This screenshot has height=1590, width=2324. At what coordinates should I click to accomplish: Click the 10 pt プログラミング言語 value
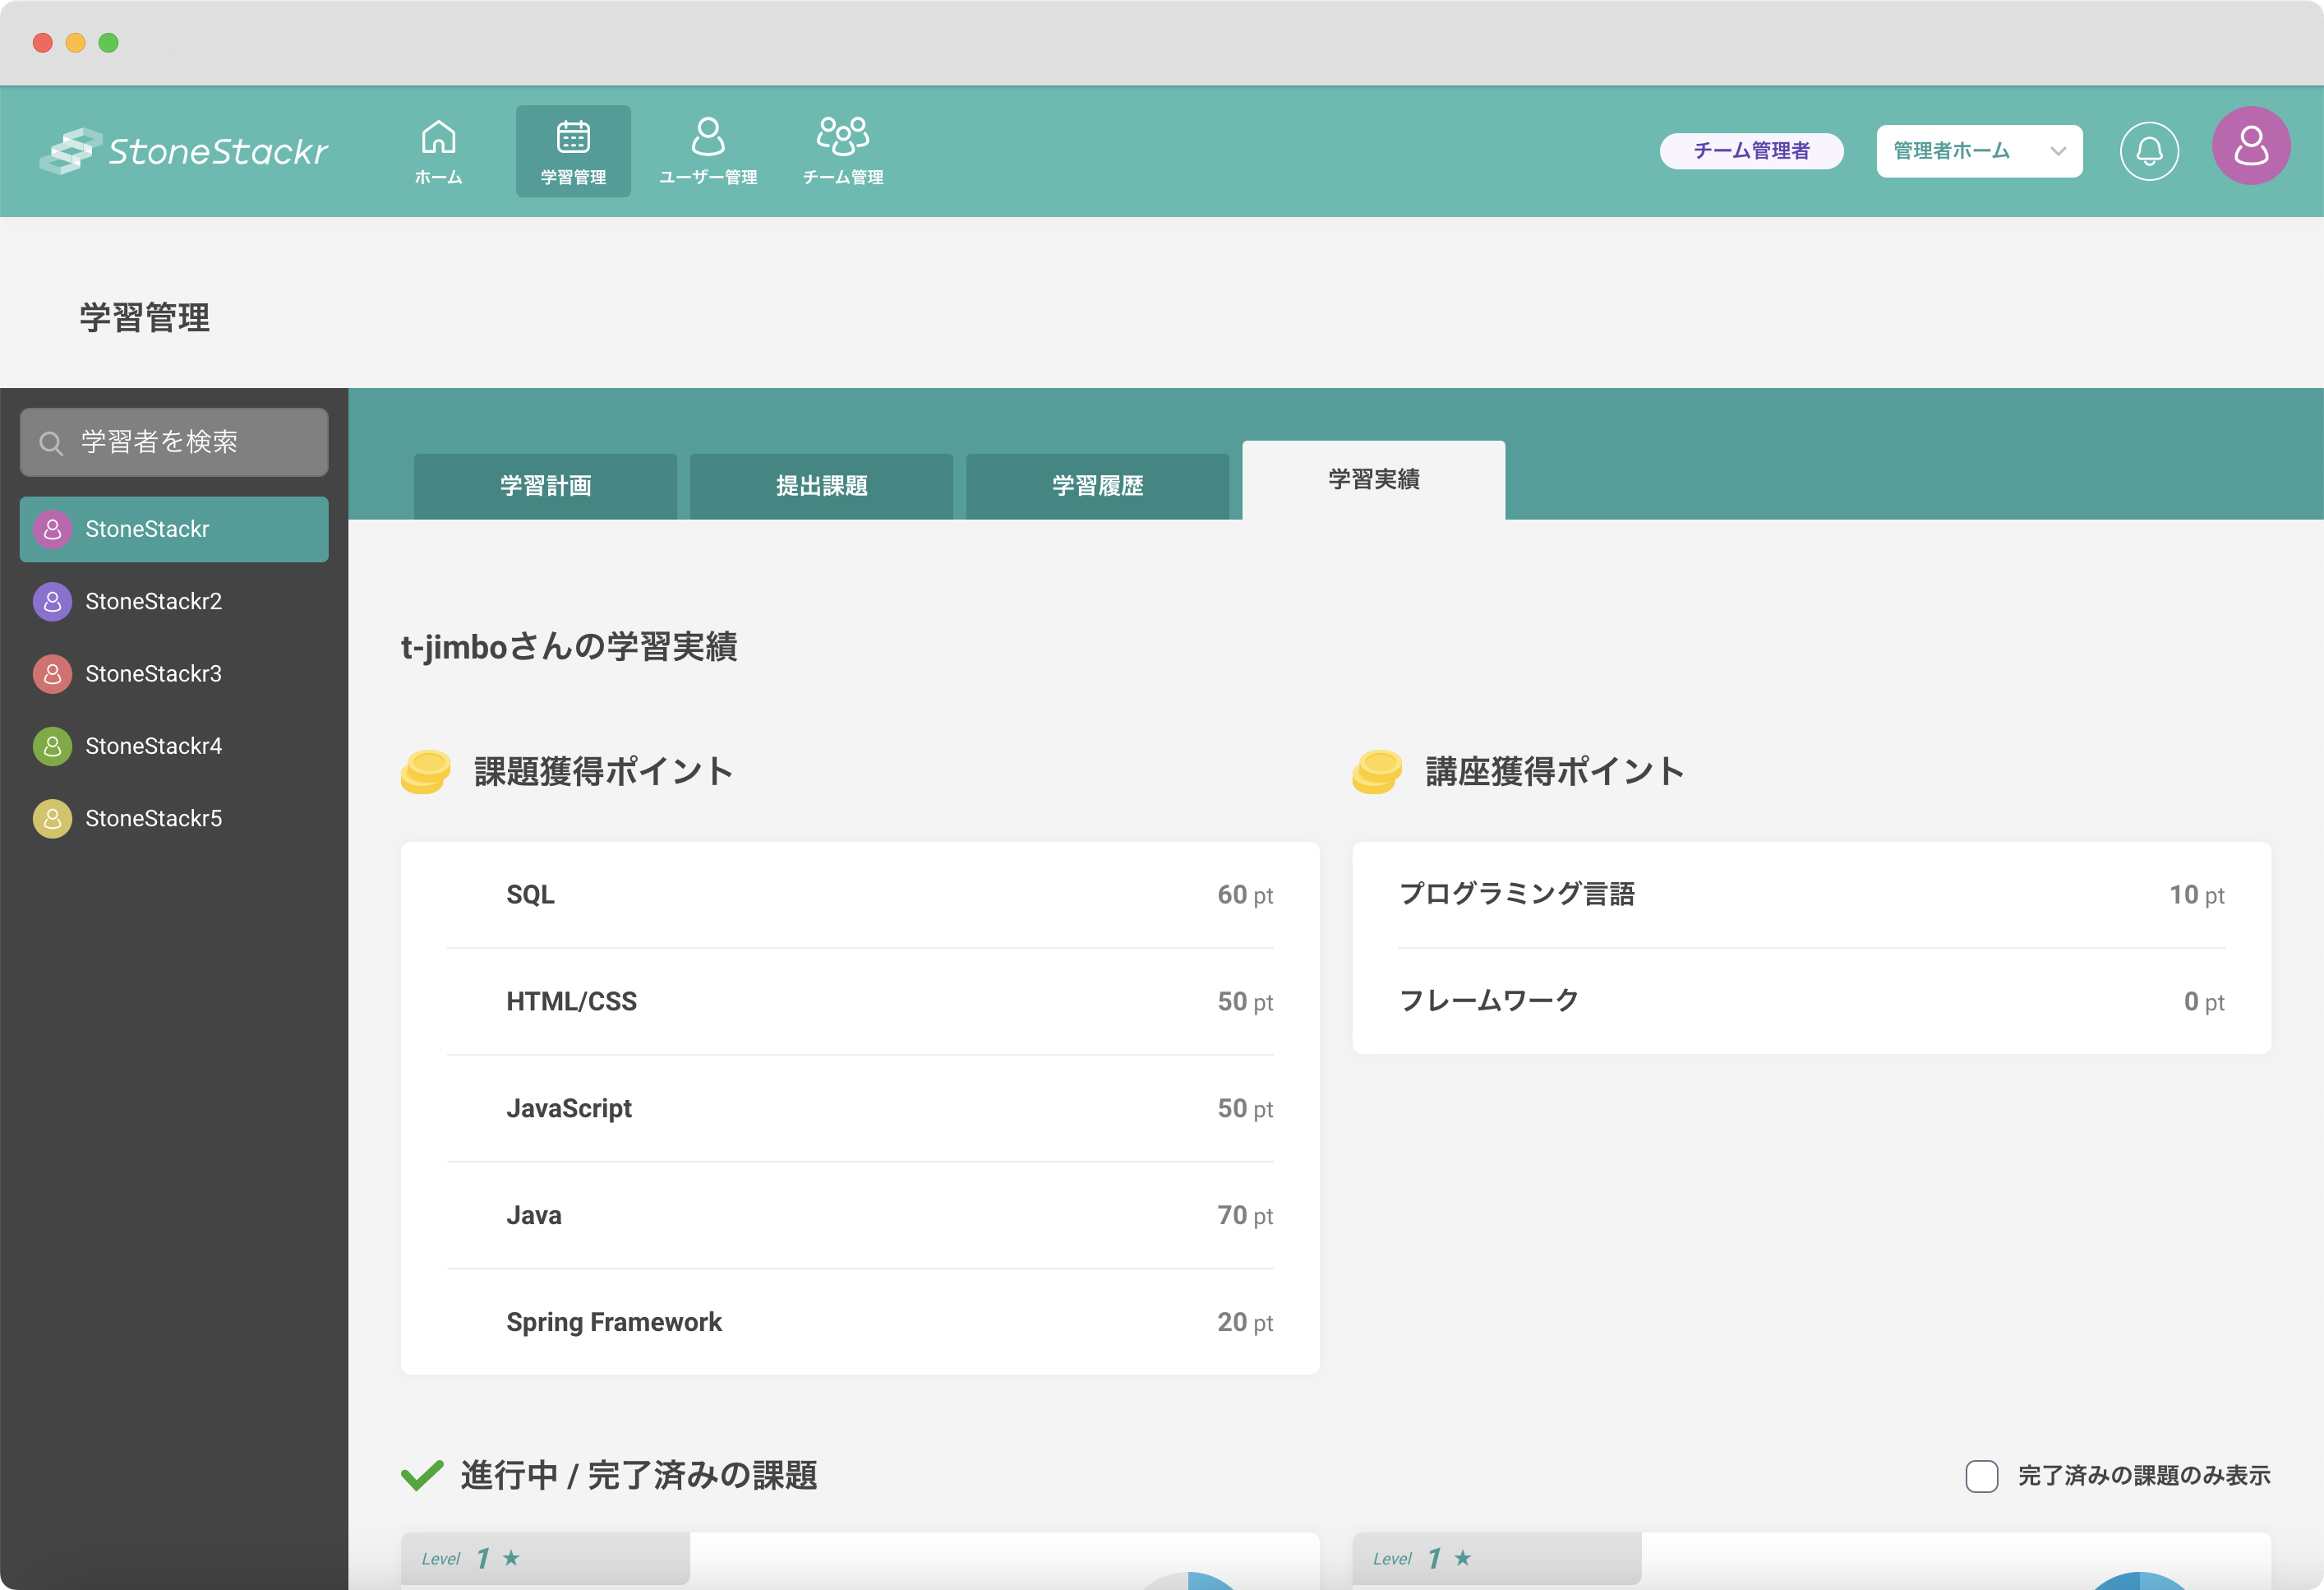coord(2196,894)
